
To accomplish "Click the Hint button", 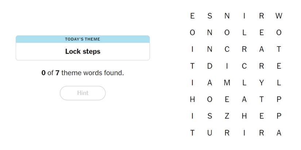I will pos(83,93).
